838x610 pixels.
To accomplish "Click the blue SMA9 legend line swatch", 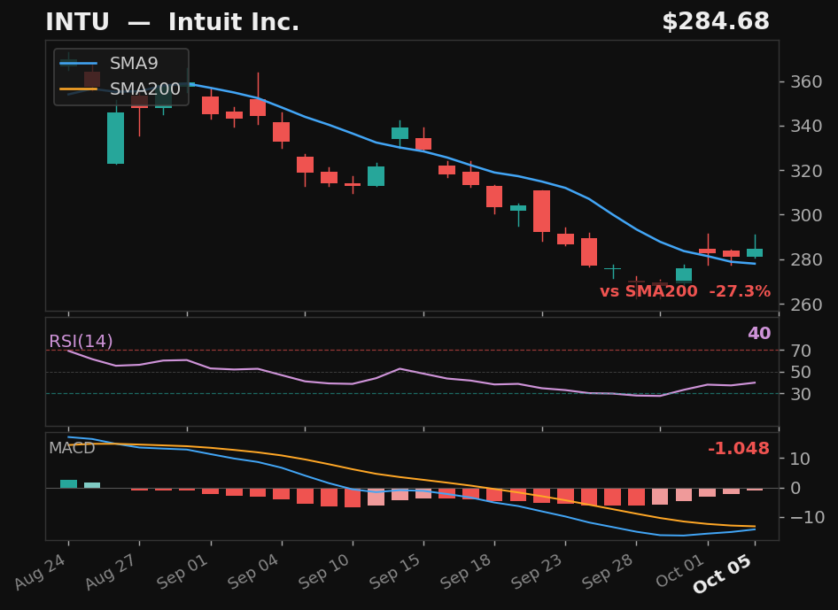I will 79,64.
